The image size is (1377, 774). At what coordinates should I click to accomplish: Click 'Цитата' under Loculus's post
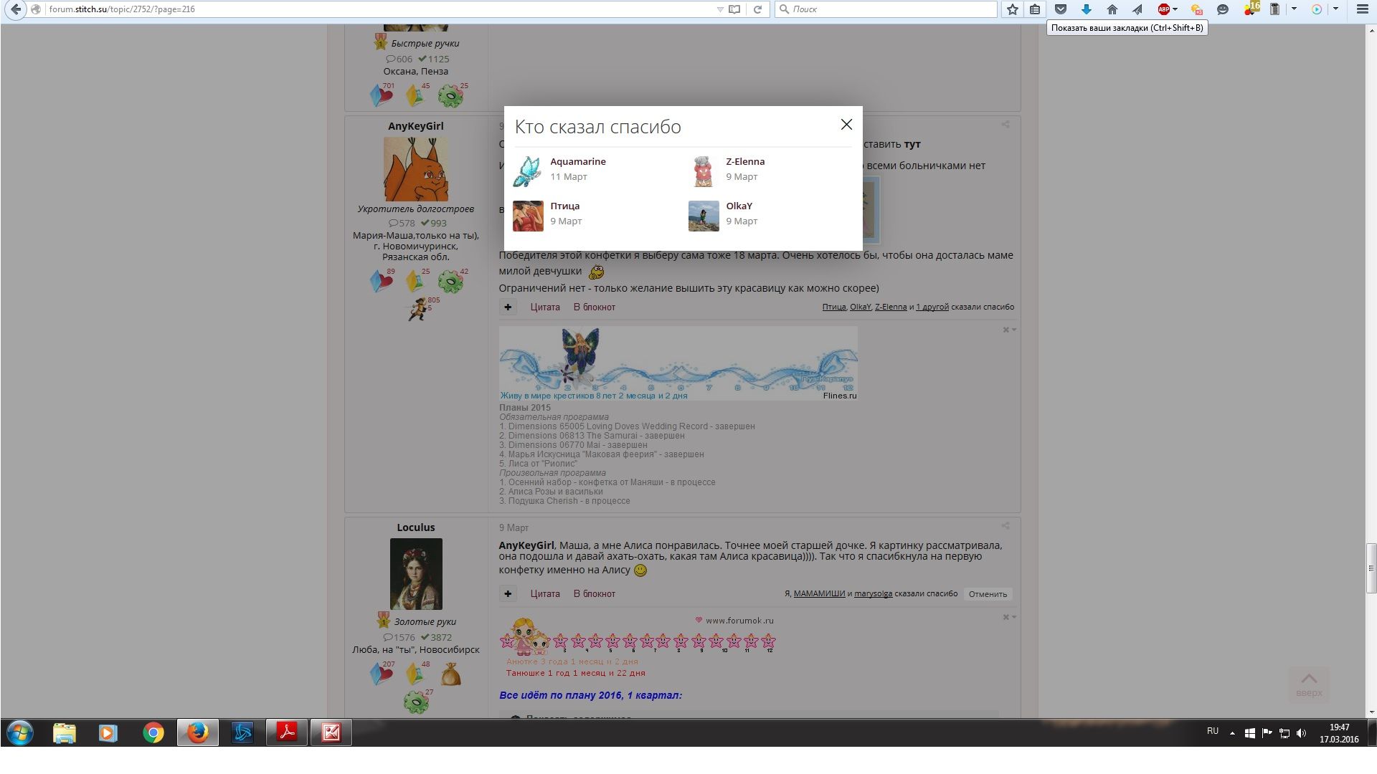click(545, 593)
